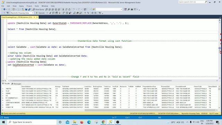
Task: Click the Display Estimated Execution Plan icon
Action: click(53, 13)
